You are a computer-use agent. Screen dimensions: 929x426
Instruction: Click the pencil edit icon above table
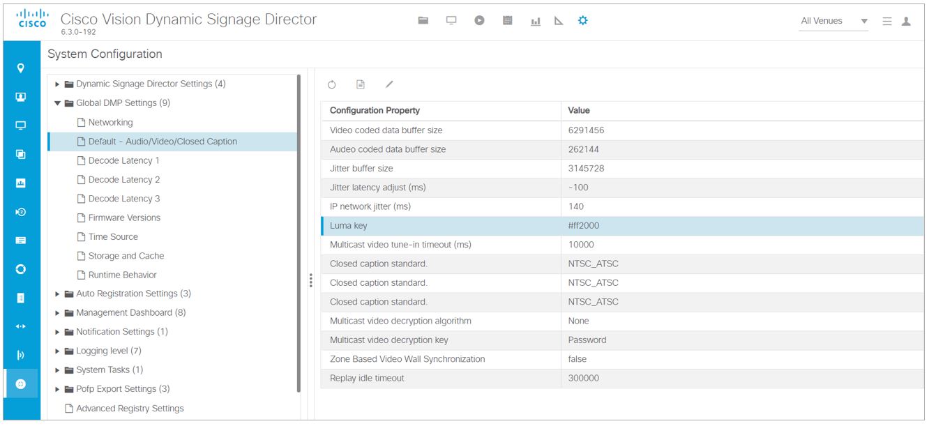pos(389,84)
